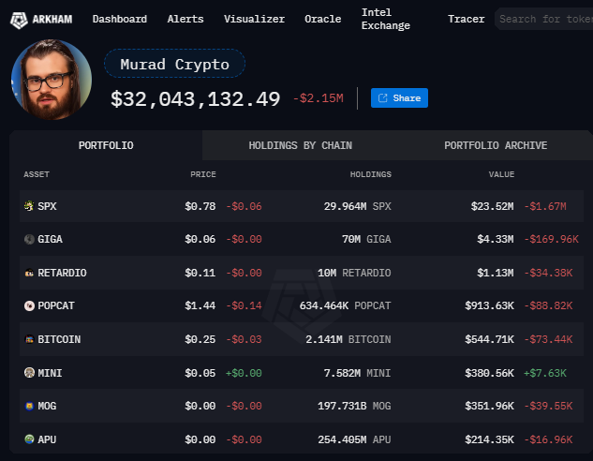Go to Alerts in the navigation

185,19
